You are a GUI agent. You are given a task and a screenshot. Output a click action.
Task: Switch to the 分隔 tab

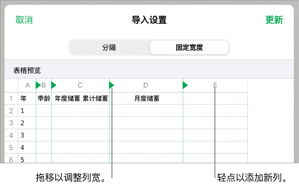(109, 48)
